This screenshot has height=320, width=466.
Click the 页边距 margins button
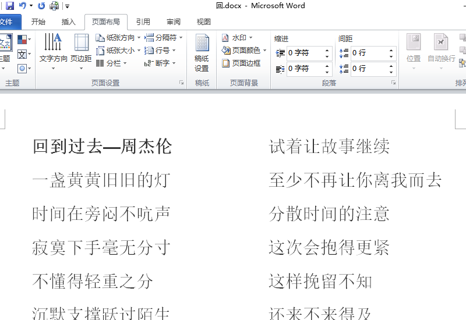(81, 52)
